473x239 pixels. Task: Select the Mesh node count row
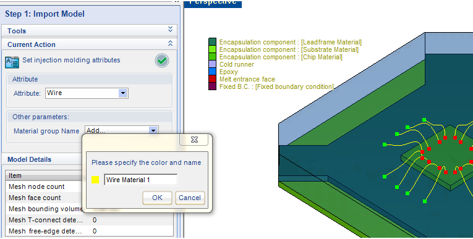[x=44, y=187]
